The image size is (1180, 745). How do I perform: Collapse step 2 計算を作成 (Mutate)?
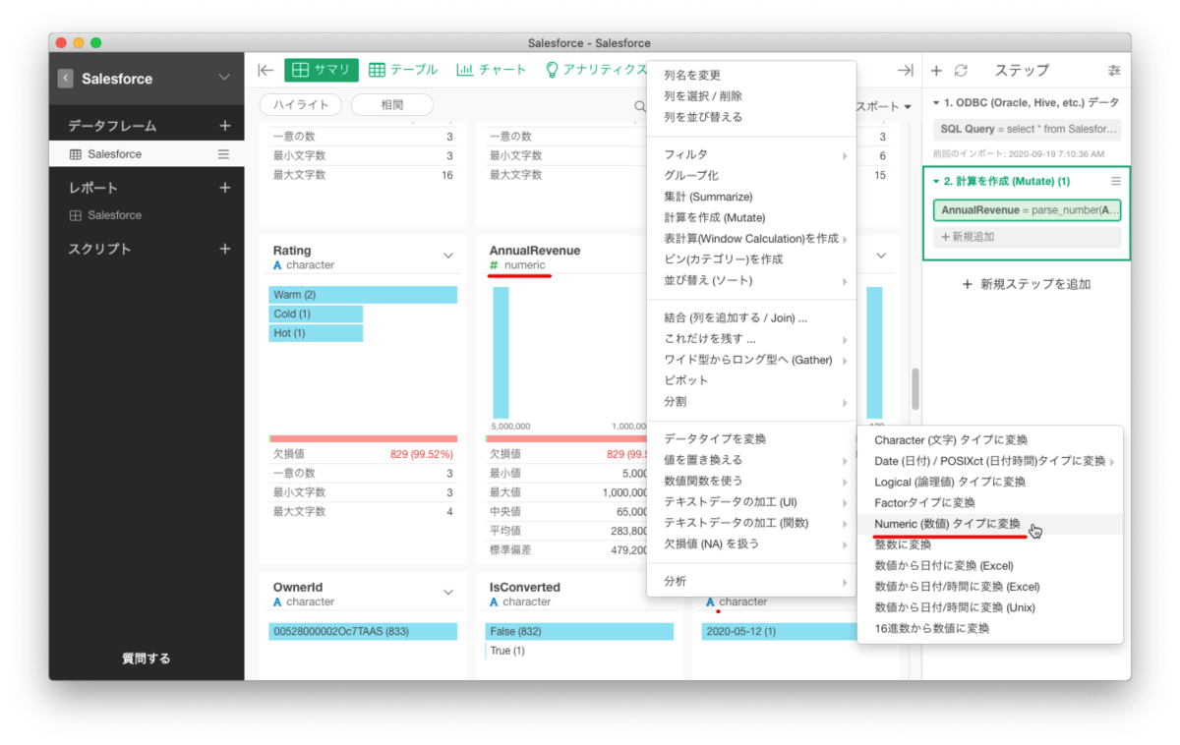point(937,181)
